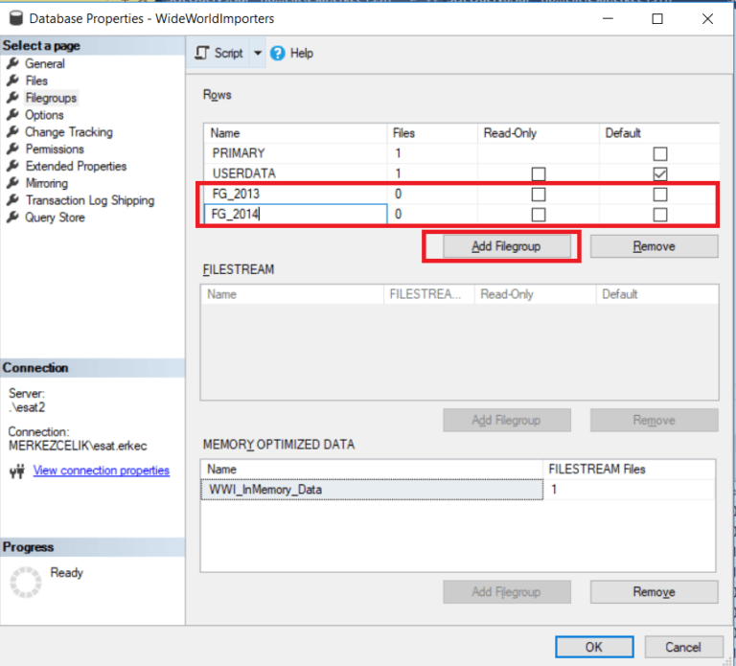This screenshot has width=736, height=666.
Task: Click the progress spinner icon
Action: click(26, 582)
